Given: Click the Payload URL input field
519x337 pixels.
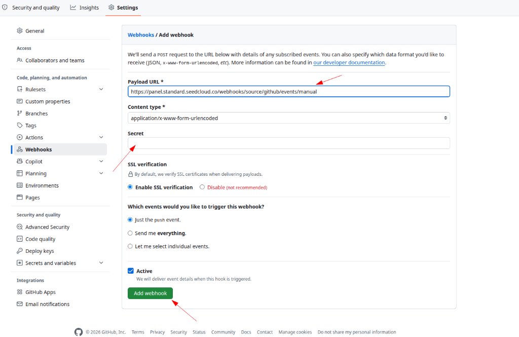Looking at the screenshot, I should click(x=288, y=91).
